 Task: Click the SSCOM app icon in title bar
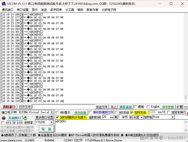(x=4, y=4)
